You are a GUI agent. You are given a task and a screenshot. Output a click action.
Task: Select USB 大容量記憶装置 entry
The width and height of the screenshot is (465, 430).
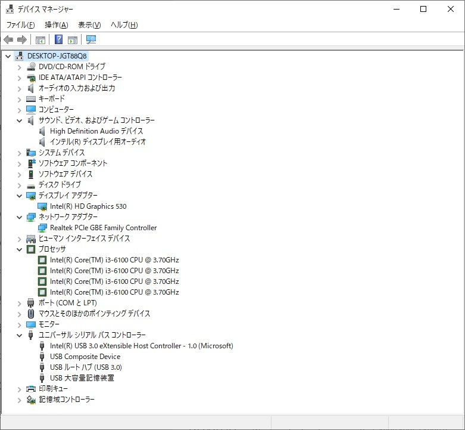(x=82, y=378)
